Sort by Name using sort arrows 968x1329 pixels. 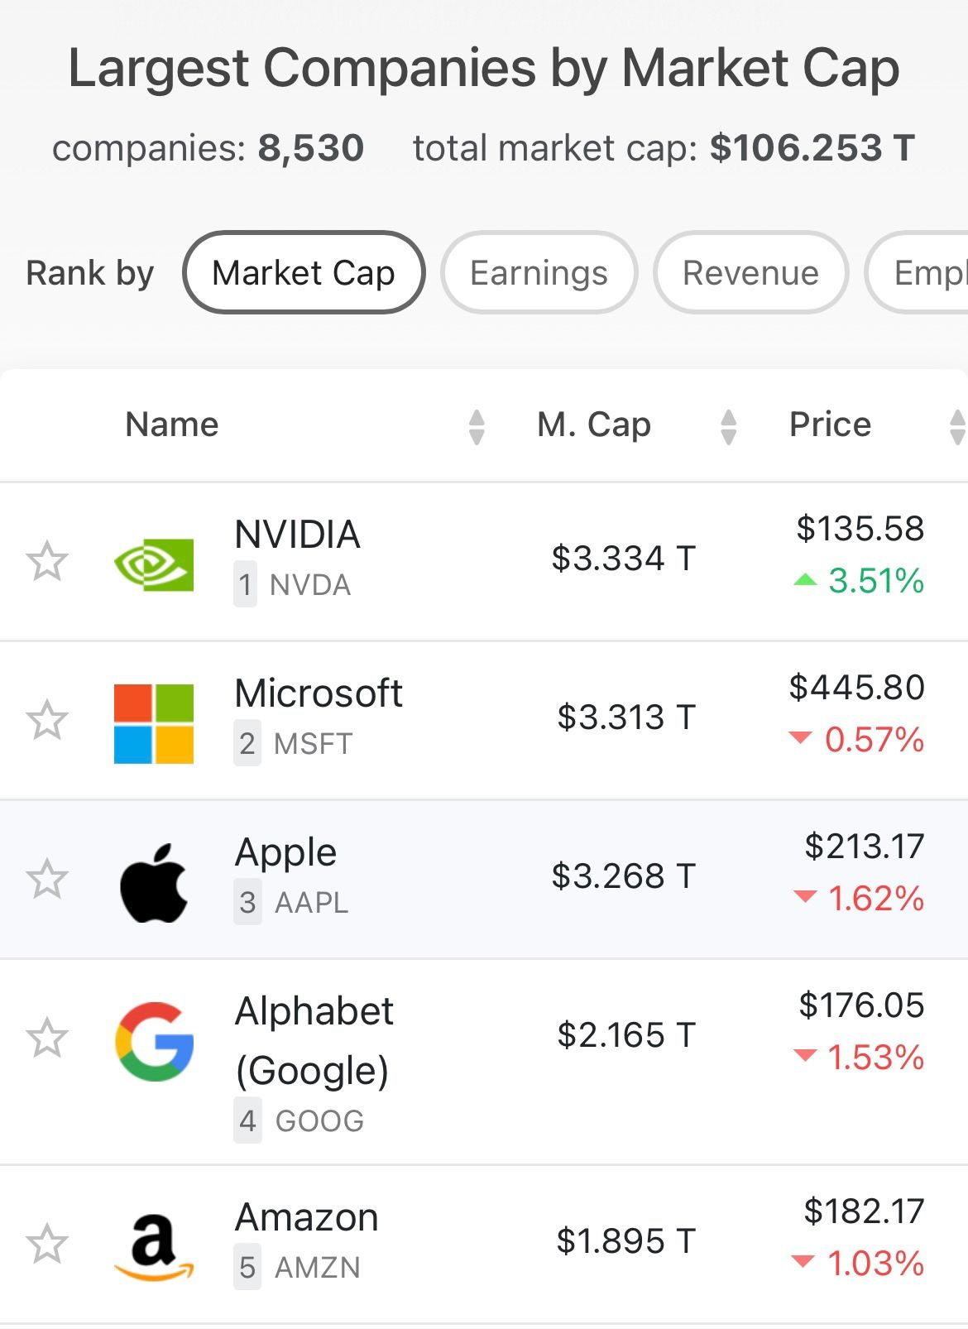tap(477, 426)
